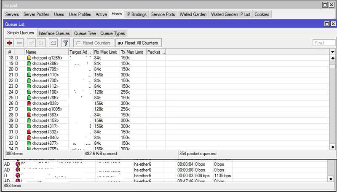337x192 pixels.
Task: Click the queue list vertical scrollbar thumb
Action: coord(332,67)
